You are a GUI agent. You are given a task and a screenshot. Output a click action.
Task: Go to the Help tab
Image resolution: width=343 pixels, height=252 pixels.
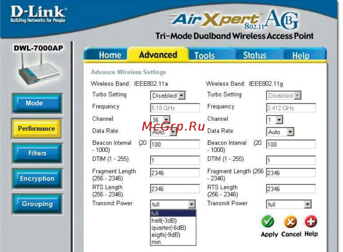click(x=301, y=56)
